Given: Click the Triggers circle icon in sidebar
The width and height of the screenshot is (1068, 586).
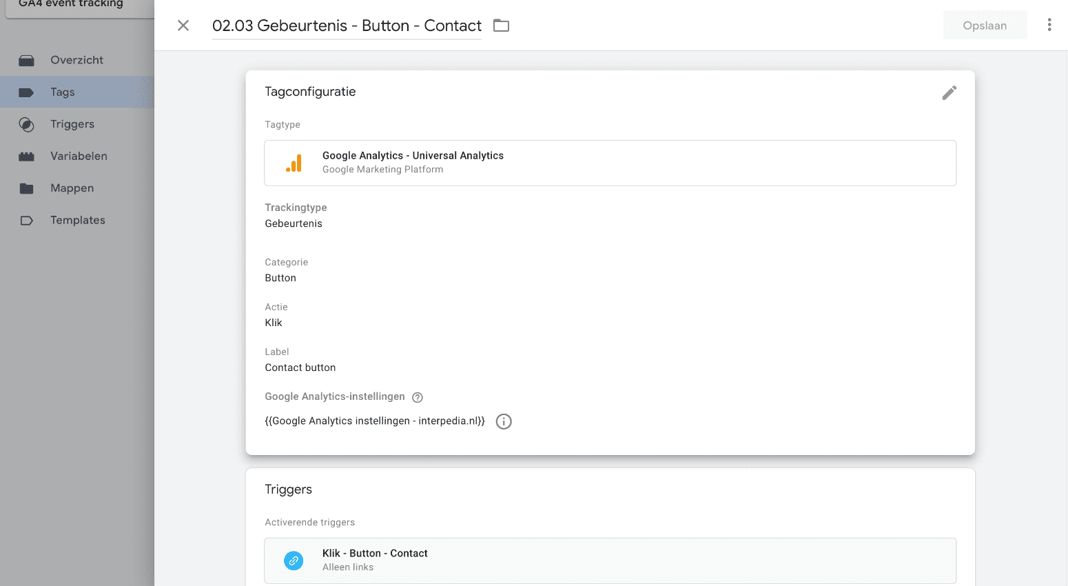Looking at the screenshot, I should pyautogui.click(x=26, y=125).
